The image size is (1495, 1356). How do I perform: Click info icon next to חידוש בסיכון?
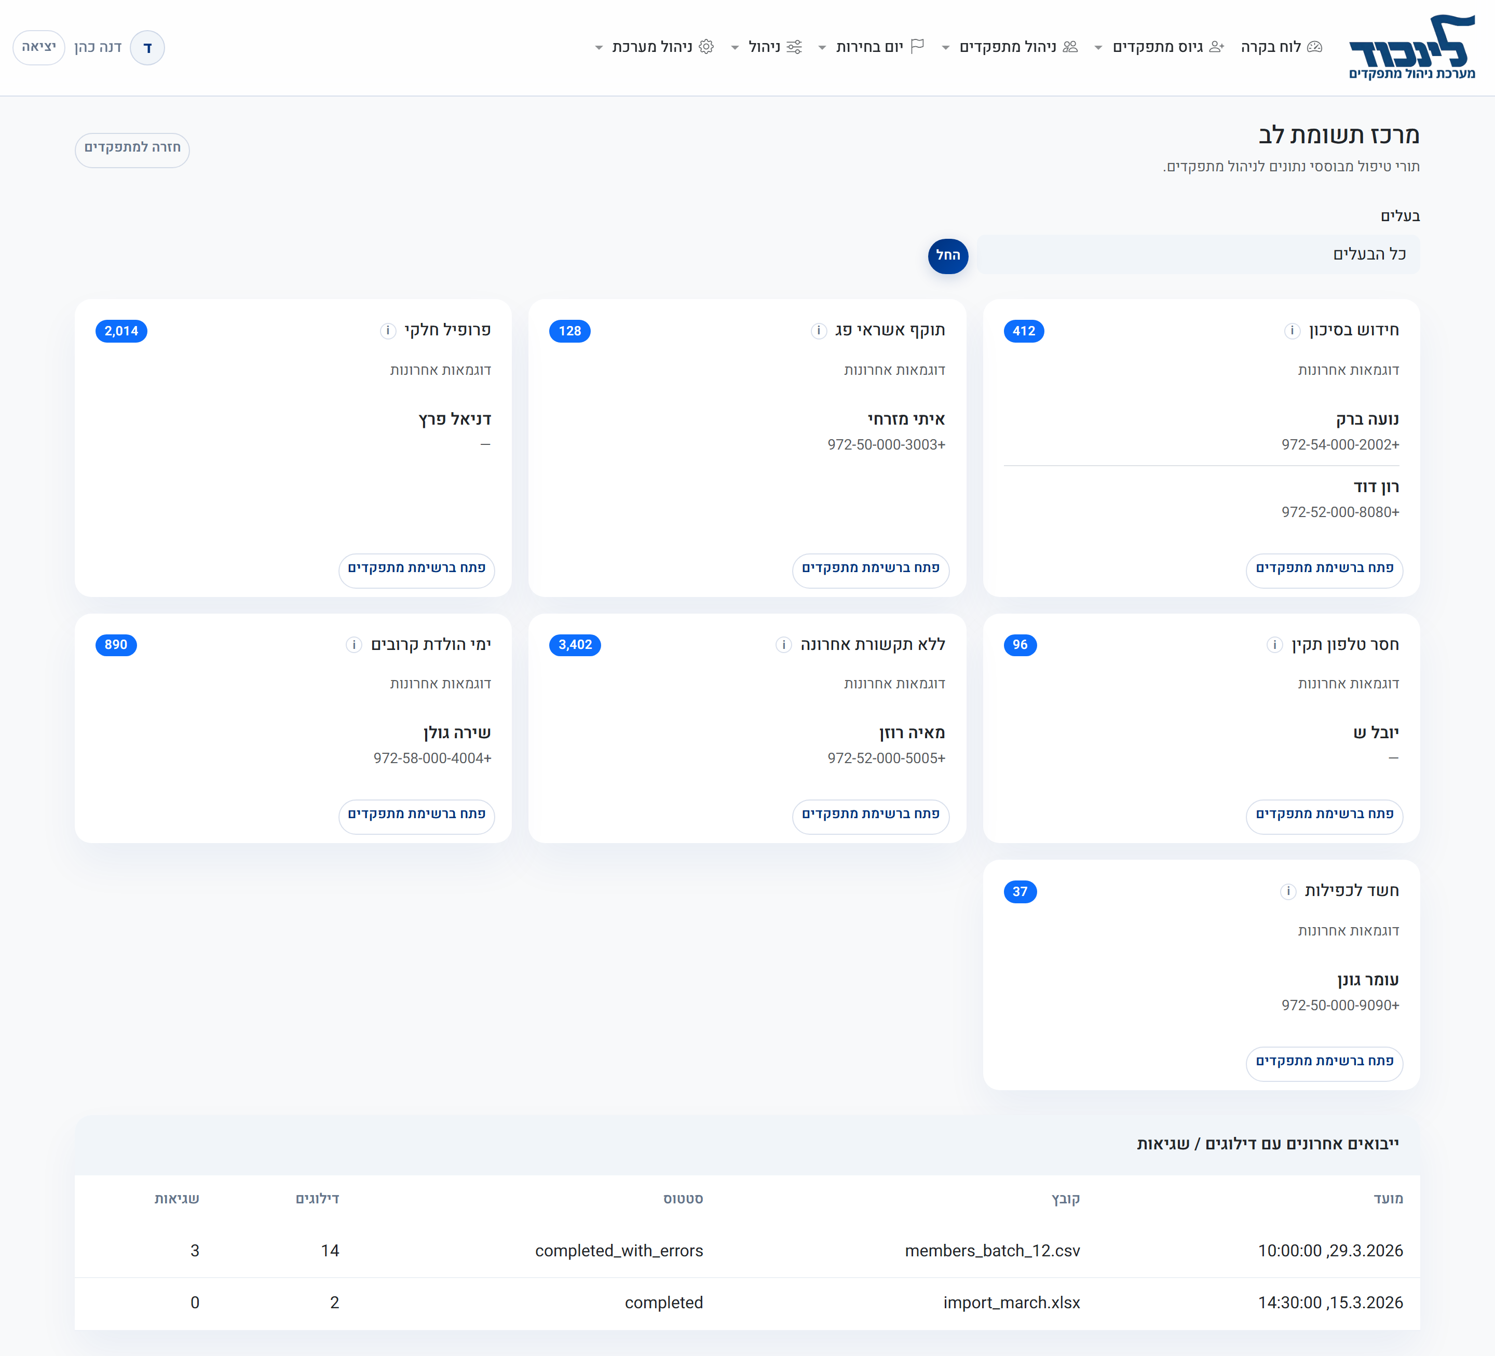[x=1292, y=331]
